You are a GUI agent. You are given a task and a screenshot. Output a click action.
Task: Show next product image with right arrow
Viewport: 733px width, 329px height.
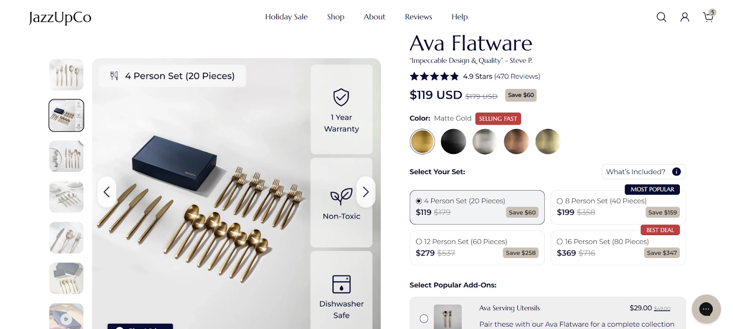click(x=366, y=192)
